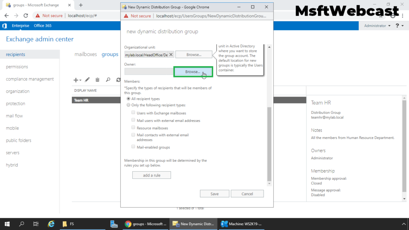
Task: Show hidden system tray icons
Action: coord(403,224)
